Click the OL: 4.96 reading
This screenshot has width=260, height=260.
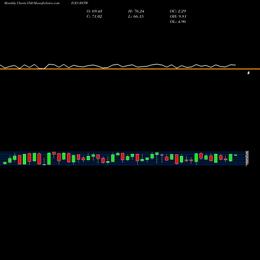coord(178,21)
